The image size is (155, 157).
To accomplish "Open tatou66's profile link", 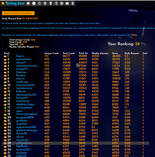I will pyautogui.click(x=22, y=133).
